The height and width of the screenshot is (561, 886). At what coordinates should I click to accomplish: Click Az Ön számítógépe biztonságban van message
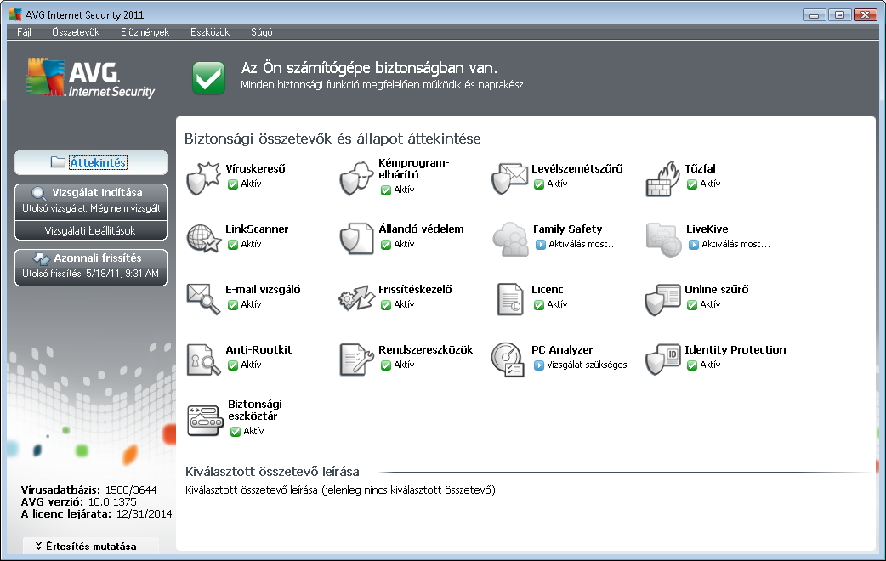click(x=370, y=68)
